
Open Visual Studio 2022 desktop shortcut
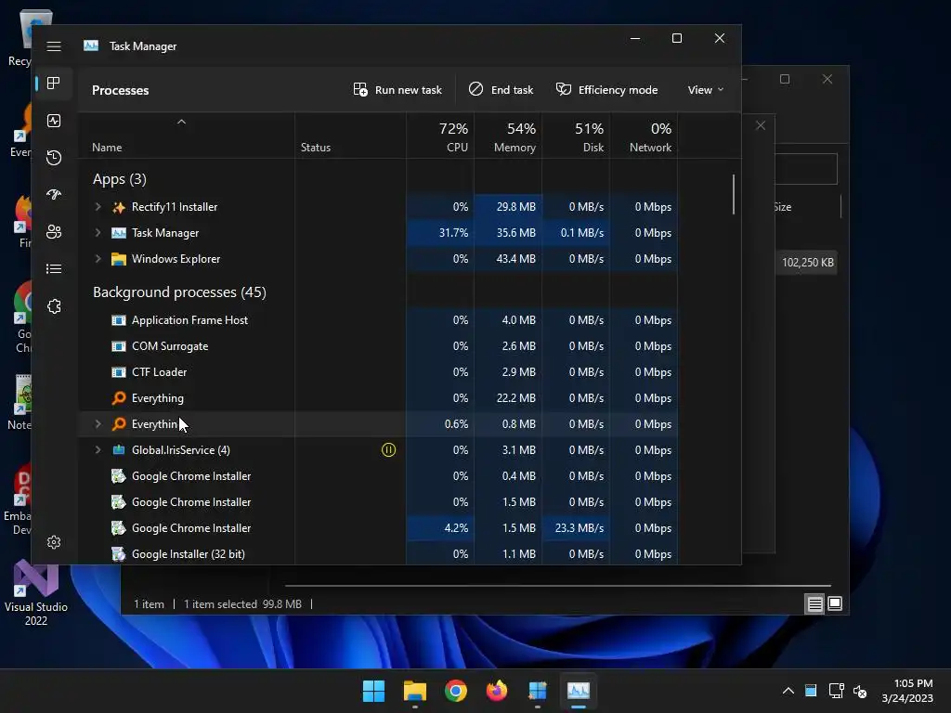tap(36, 594)
